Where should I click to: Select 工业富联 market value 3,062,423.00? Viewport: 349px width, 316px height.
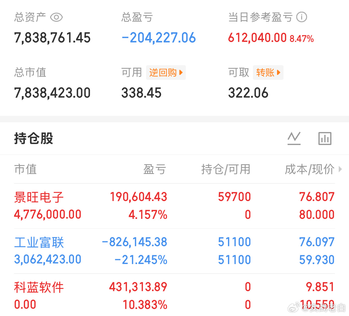coord(48,259)
